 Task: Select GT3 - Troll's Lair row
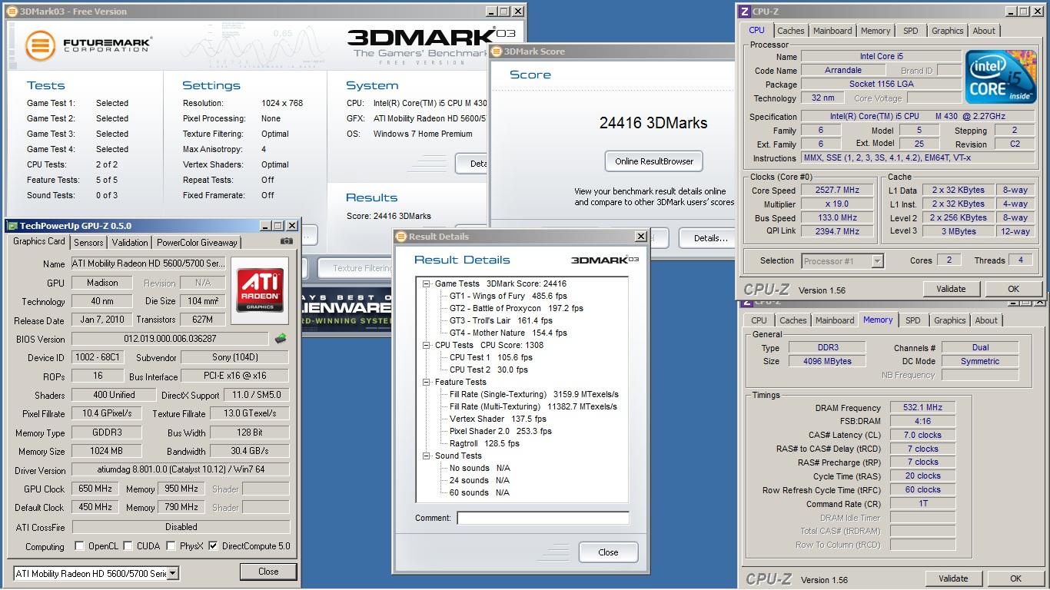[x=500, y=320]
